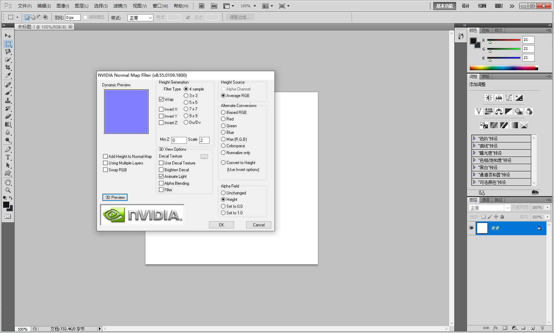Enable the Invert X checkbox
The width and height of the screenshot is (554, 333).
click(161, 109)
